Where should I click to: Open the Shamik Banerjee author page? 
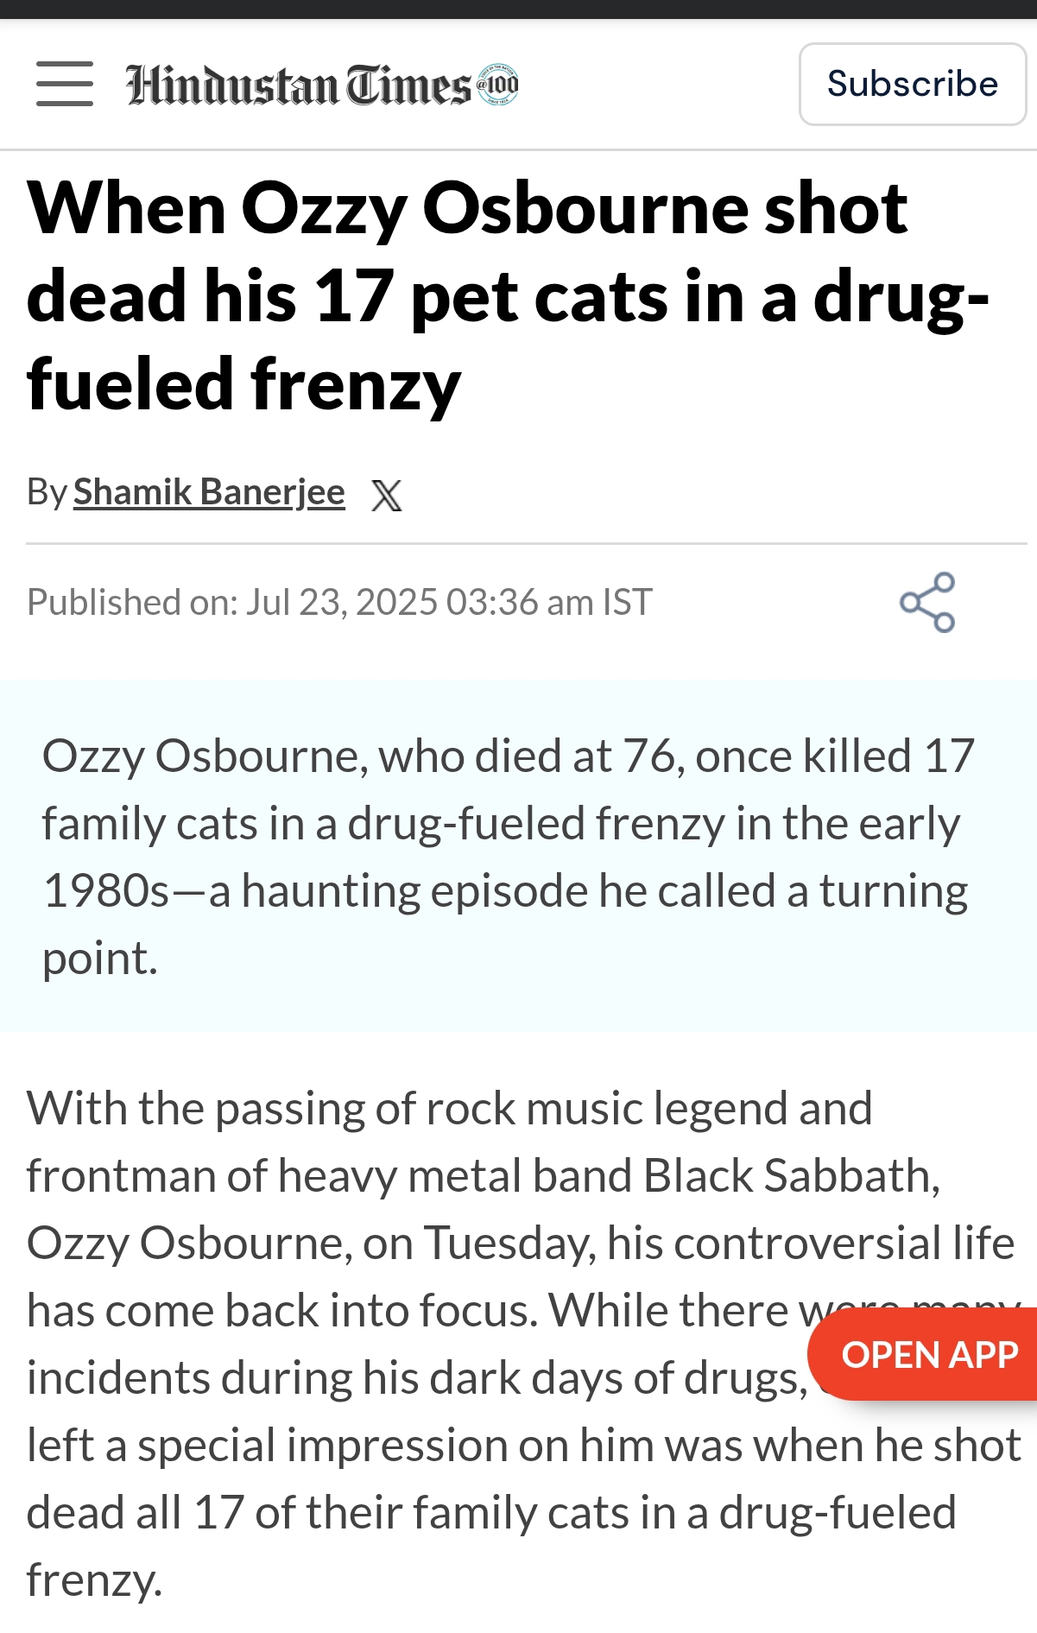[x=209, y=492]
